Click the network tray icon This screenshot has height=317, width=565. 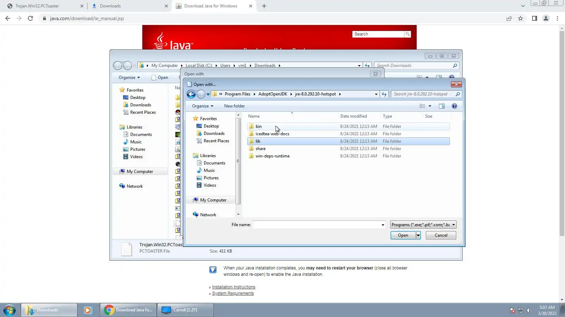(x=521, y=310)
